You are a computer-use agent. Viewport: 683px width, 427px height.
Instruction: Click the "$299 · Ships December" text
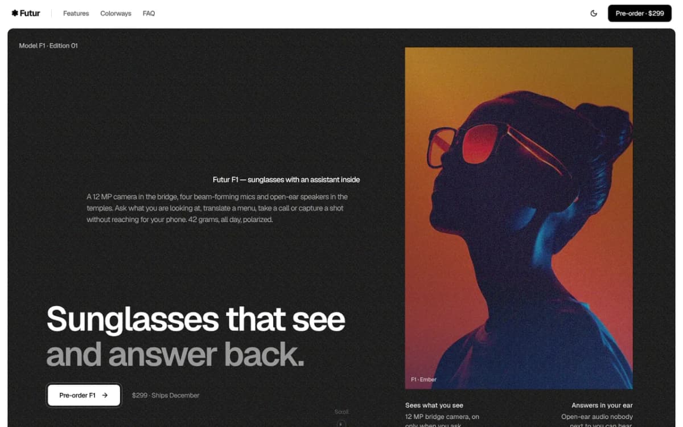click(x=166, y=395)
